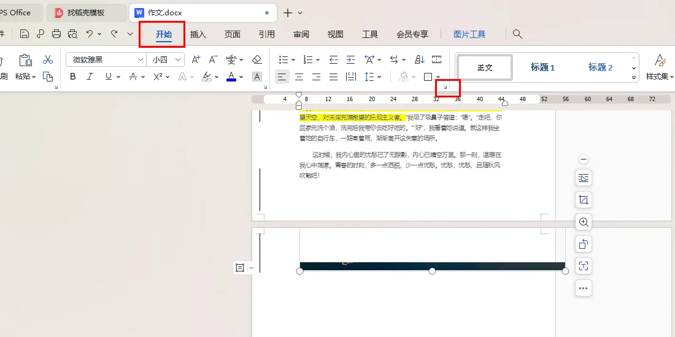Open the 会员专享 tab
Screen dimensions: 675x337
tap(412, 34)
